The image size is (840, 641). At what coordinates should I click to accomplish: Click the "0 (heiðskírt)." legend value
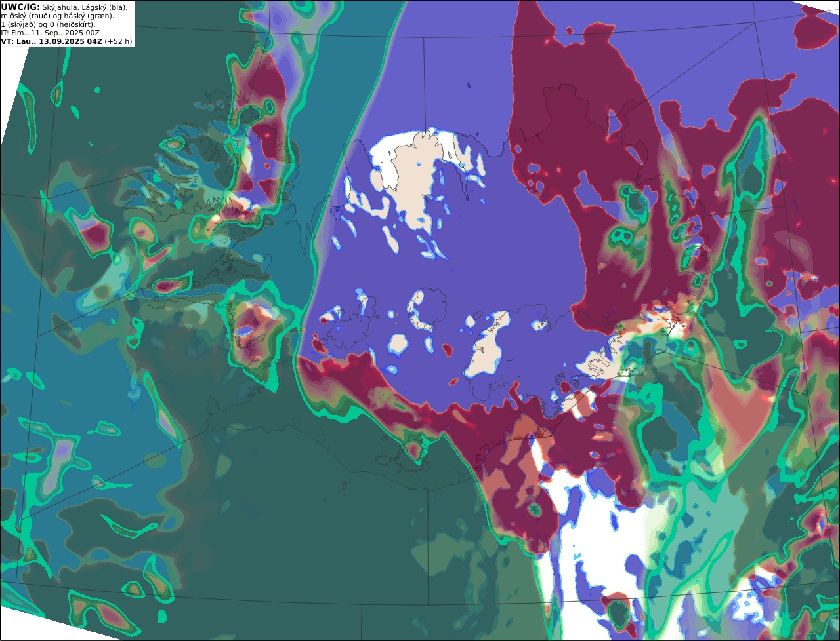pos(73,25)
